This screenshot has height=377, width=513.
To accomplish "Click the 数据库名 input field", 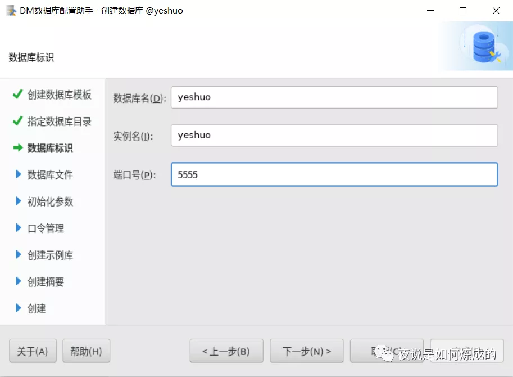I will 334,97.
